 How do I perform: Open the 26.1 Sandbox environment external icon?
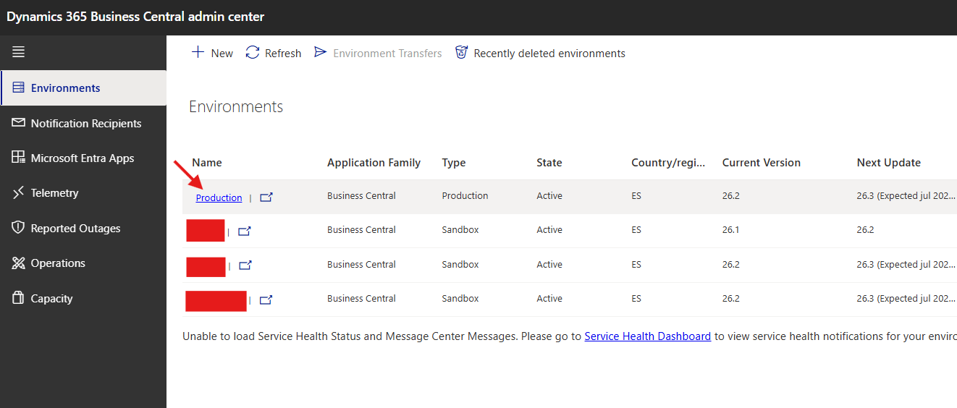[245, 231]
